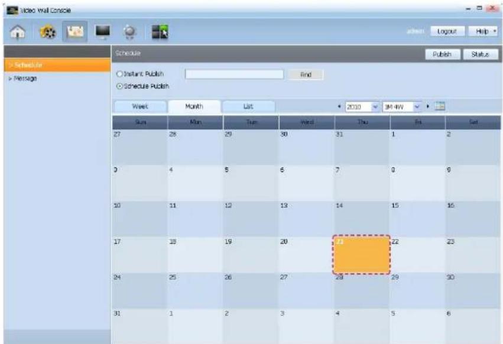503x344 pixels.
Task: Select calendar day 7
Action: coord(362,183)
